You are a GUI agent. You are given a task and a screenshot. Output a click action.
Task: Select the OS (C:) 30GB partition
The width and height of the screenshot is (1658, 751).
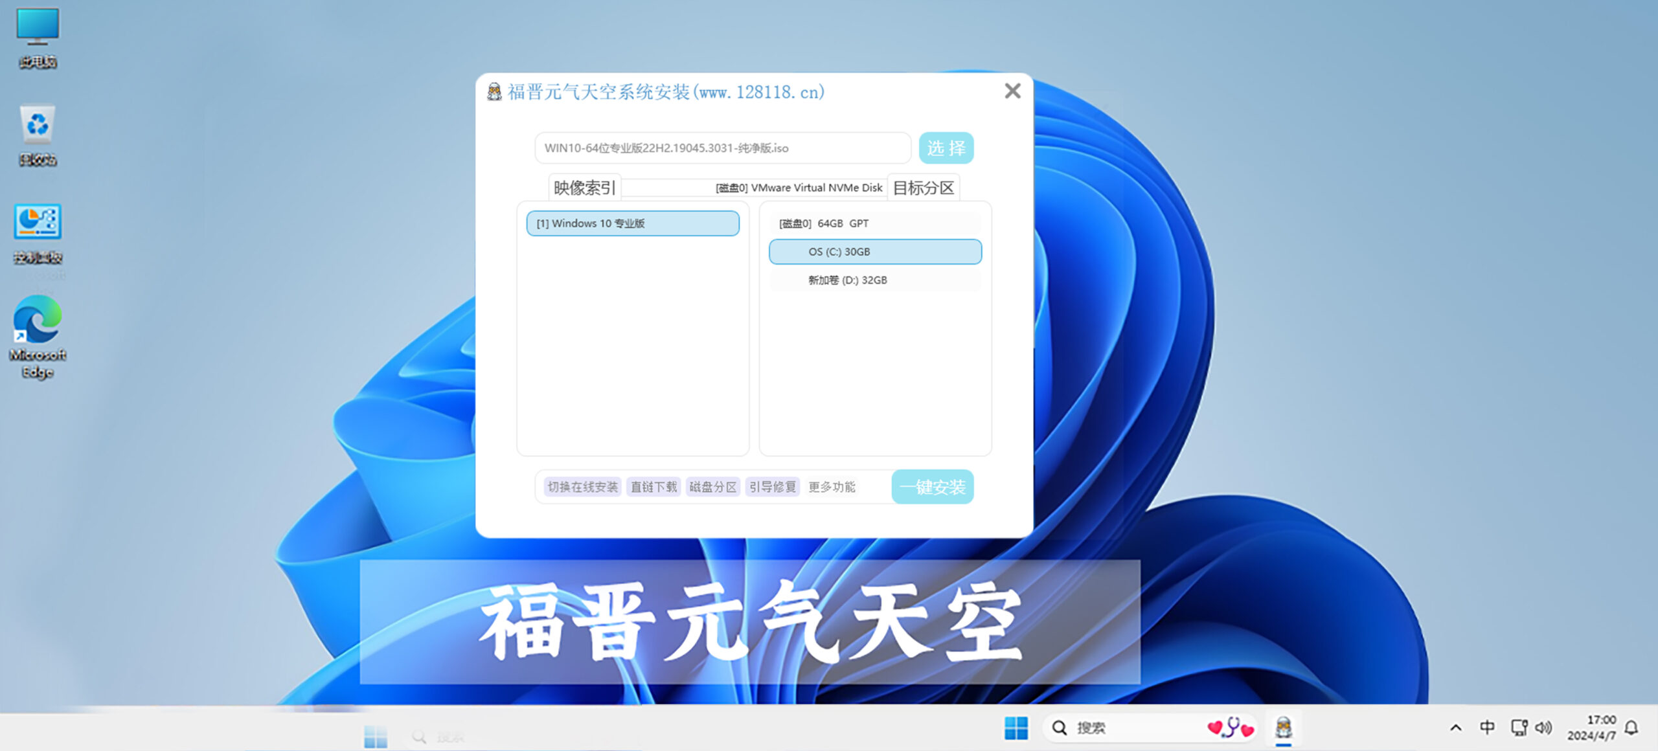coord(875,252)
